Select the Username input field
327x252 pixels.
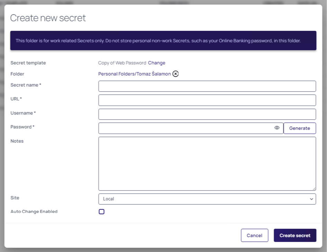(207, 114)
